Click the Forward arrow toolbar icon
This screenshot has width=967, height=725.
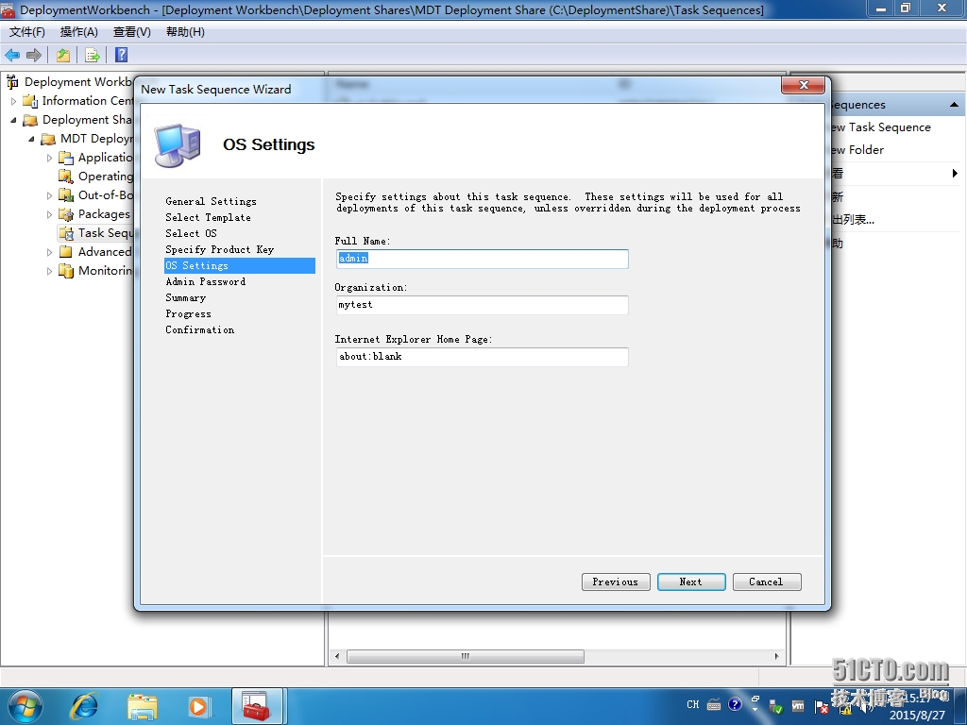point(34,55)
